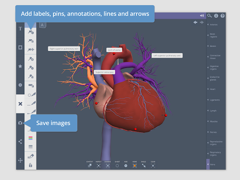Click the back arrow button
The image size is (240, 180).
coord(195,22)
